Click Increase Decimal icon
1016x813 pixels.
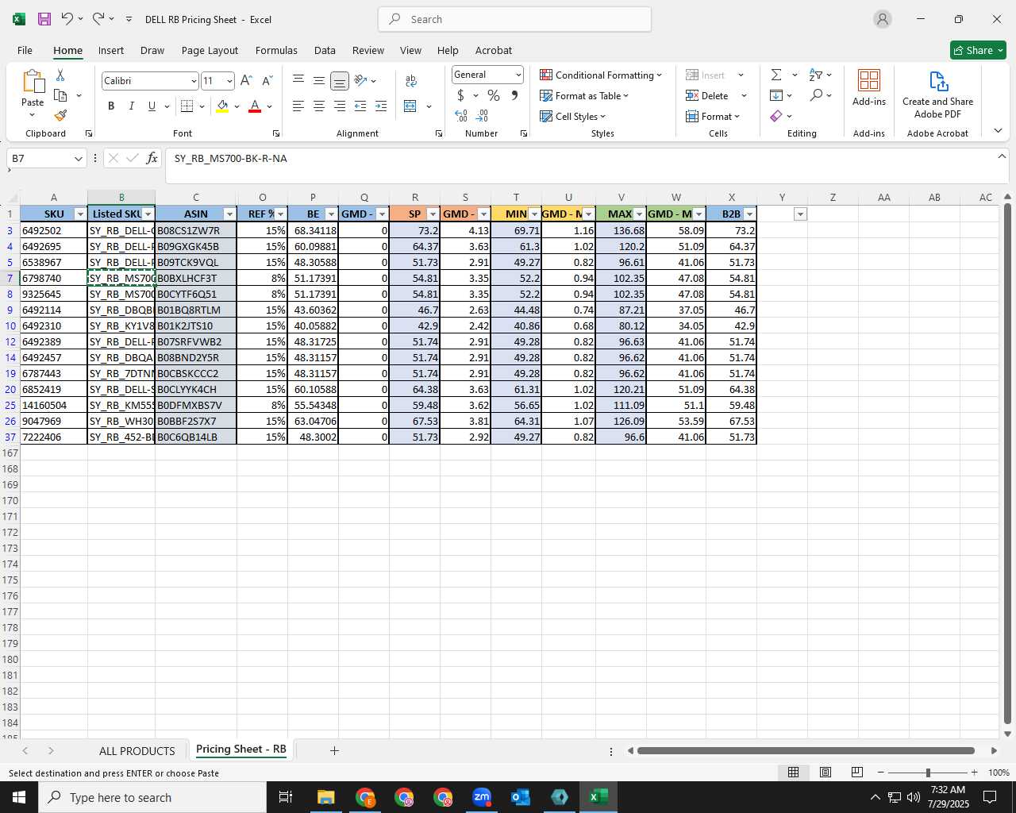[x=461, y=116]
